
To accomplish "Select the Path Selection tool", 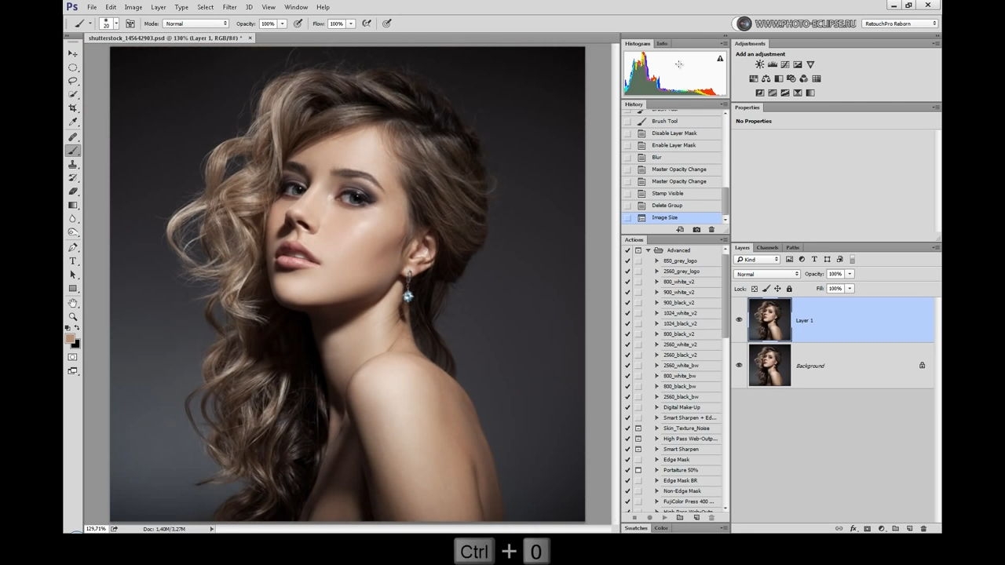I will [73, 275].
